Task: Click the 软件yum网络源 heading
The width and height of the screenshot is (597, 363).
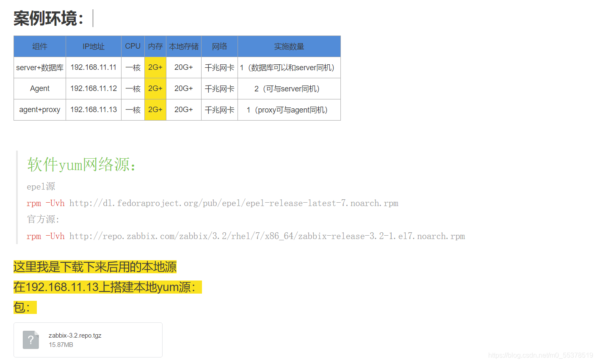Action: click(82, 165)
